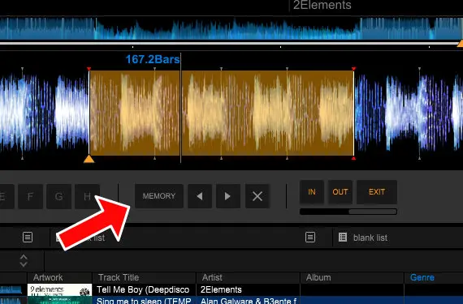
Task: Click the red loop-out marker
Action: [x=353, y=69]
